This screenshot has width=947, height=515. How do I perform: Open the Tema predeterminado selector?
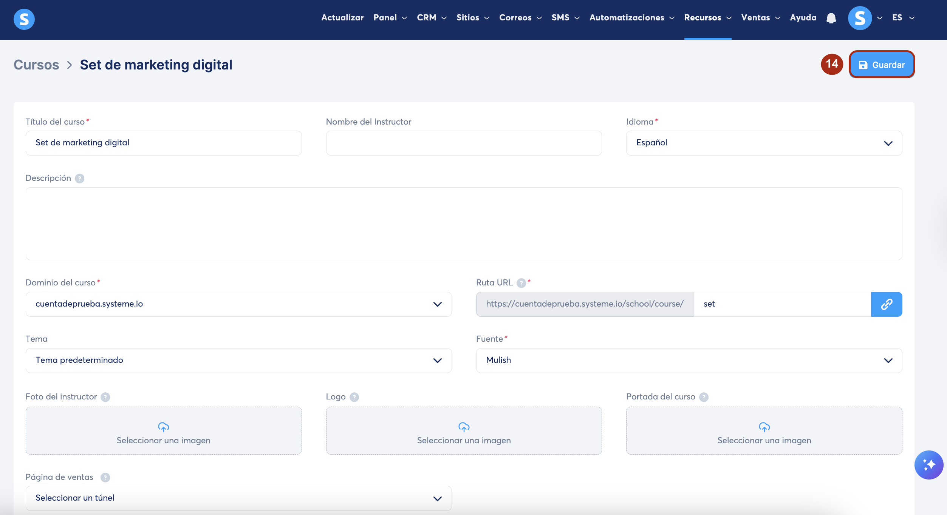click(238, 361)
